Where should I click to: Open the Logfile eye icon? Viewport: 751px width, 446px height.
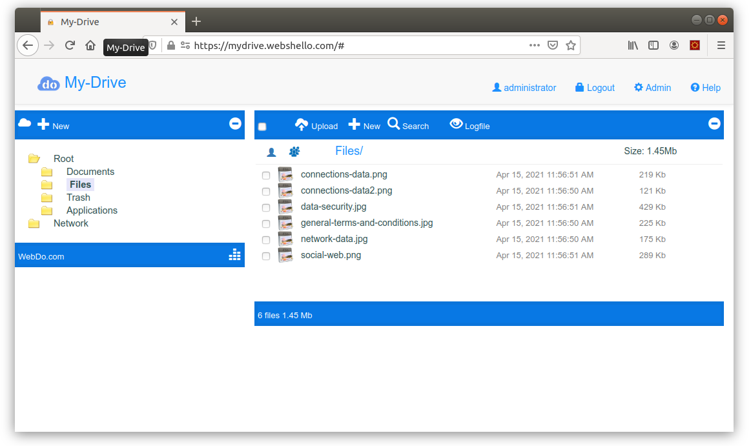point(456,124)
